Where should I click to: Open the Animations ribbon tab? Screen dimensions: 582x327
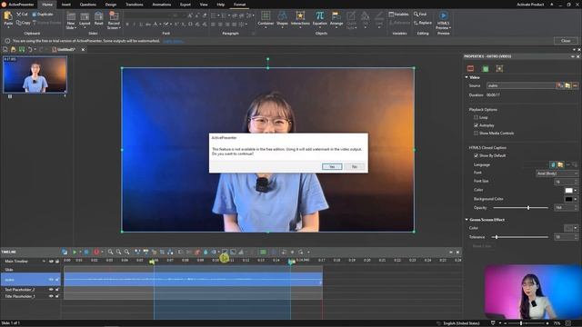coord(162,5)
